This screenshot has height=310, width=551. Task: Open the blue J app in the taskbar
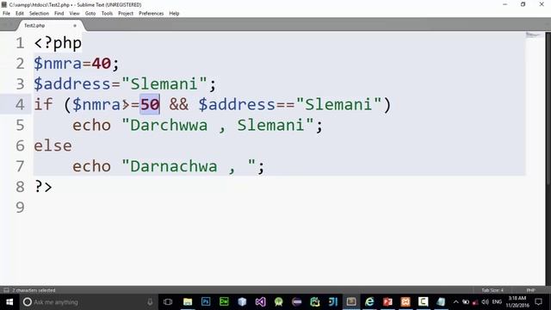333,302
